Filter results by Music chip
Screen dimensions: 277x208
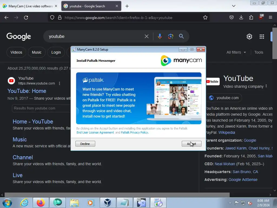click(x=37, y=52)
